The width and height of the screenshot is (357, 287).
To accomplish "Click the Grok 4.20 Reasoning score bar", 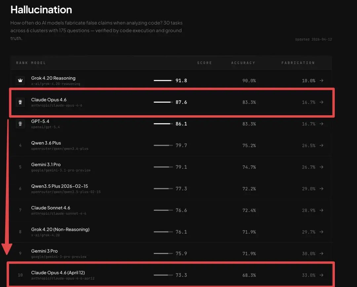I will coord(163,81).
